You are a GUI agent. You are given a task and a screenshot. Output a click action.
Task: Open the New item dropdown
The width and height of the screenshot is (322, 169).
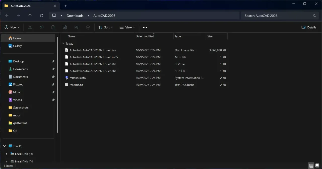pyautogui.click(x=12, y=27)
